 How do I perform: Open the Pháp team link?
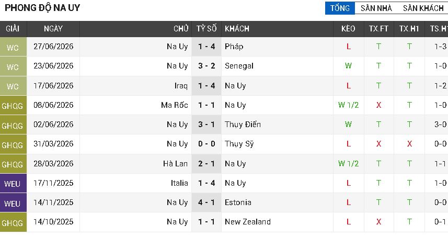(x=234, y=47)
